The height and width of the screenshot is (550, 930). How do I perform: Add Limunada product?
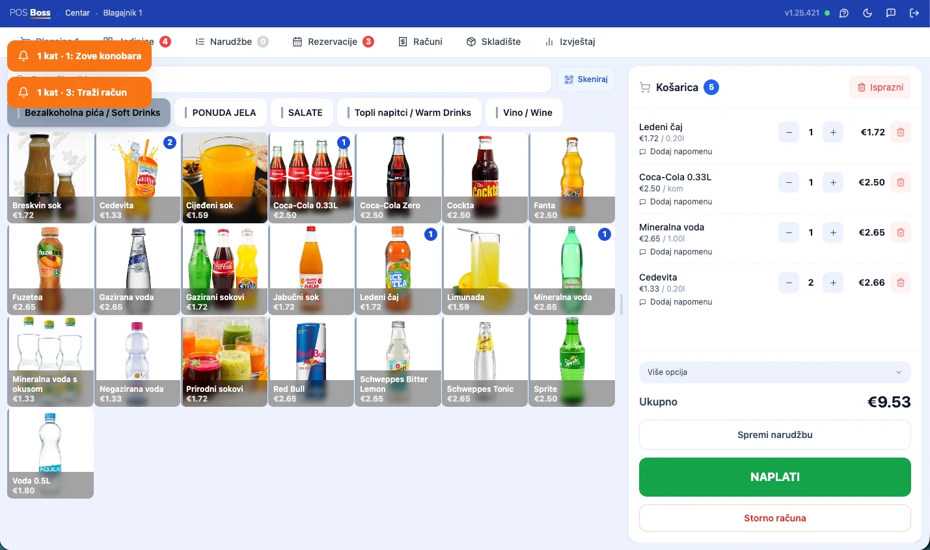pyautogui.click(x=485, y=269)
